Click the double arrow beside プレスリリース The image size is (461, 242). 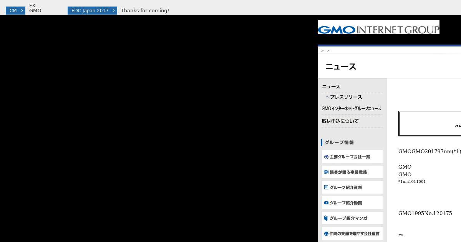coord(327,98)
